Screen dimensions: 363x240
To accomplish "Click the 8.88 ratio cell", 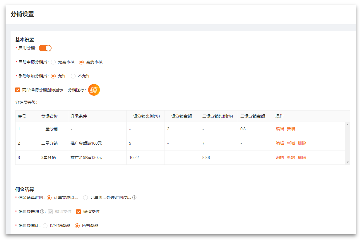I will tap(219, 157).
